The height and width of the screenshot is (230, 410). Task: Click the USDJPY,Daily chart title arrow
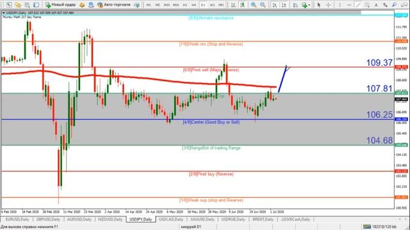click(4, 13)
